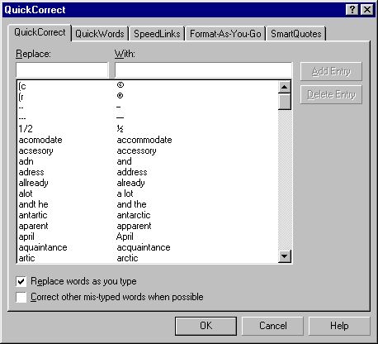Screen dimensions: 378x344
Task: Click the Cancel button
Action: 273,326
